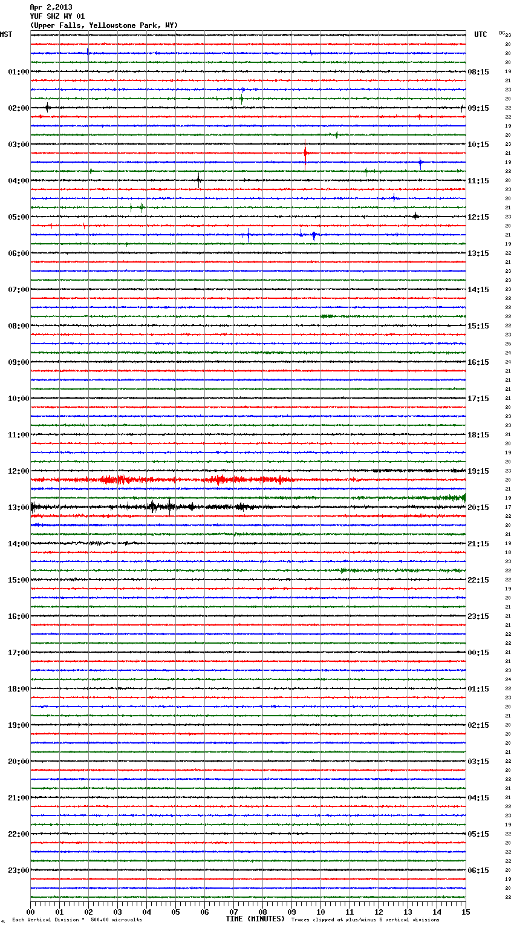Click the '19:00' MST hour label
Viewport: 514px width, 928px height.
pyautogui.click(x=19, y=725)
